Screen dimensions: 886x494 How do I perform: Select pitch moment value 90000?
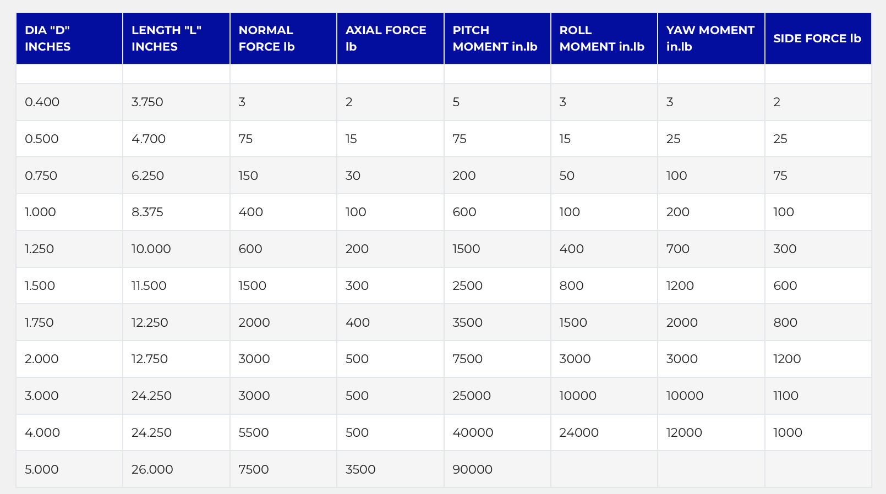473,469
